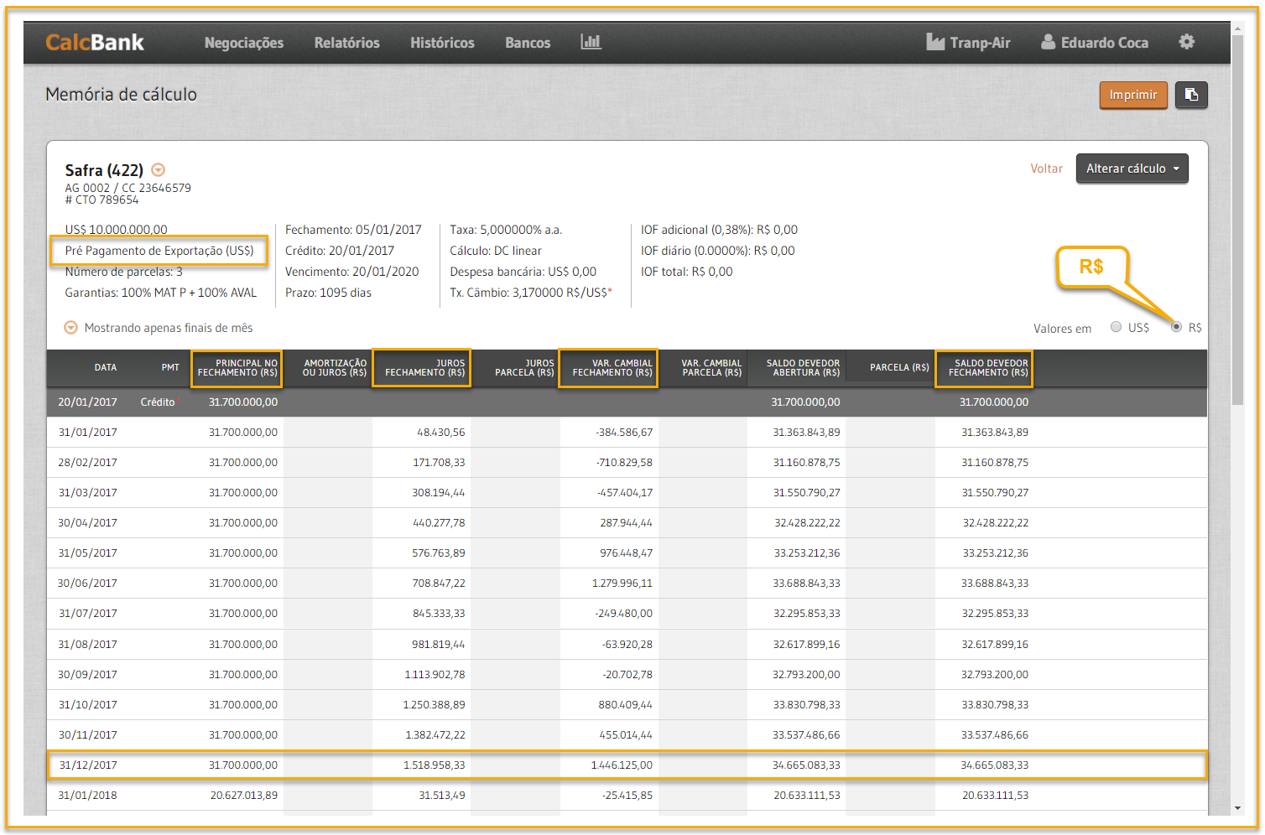
Task: Open the Relatórios menu
Action: click(346, 43)
